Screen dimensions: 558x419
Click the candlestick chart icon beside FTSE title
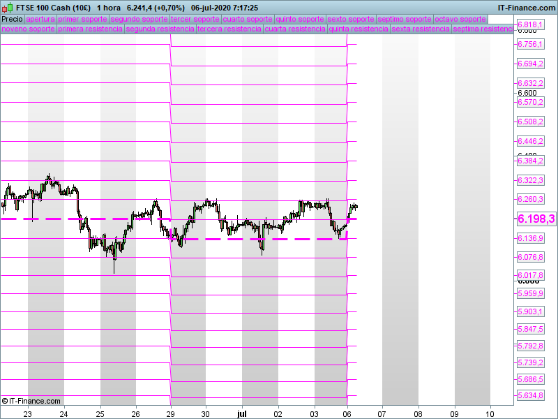pos(7,8)
